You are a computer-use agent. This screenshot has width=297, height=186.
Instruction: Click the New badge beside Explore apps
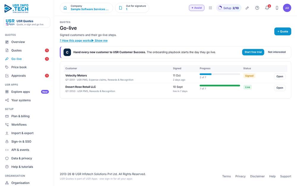click(x=45, y=92)
